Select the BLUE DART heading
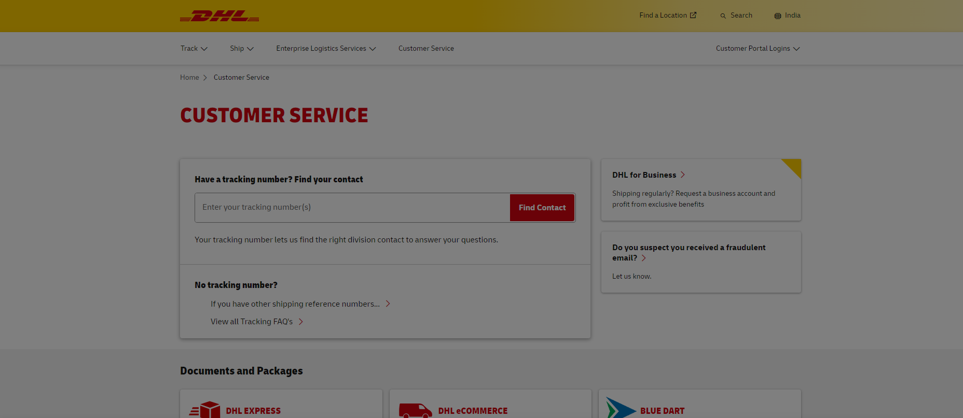 point(662,411)
